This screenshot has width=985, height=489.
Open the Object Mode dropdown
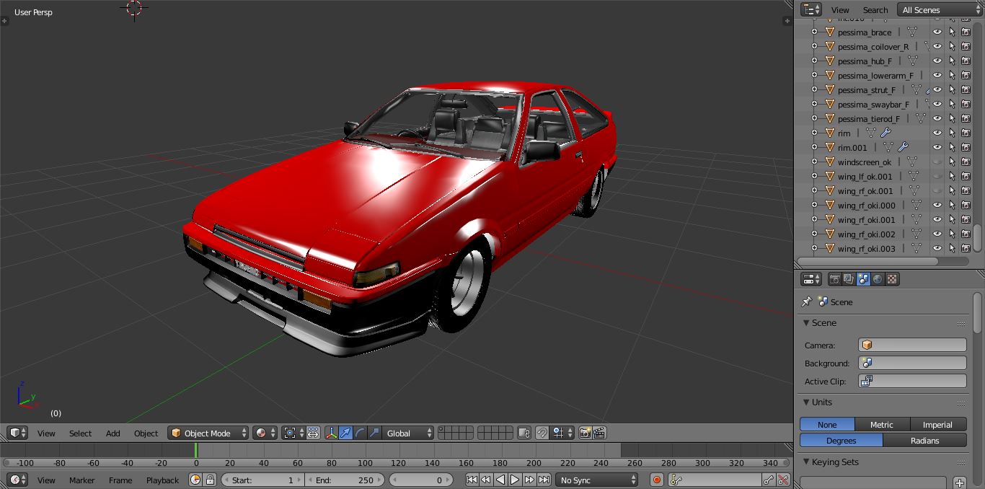[208, 433]
